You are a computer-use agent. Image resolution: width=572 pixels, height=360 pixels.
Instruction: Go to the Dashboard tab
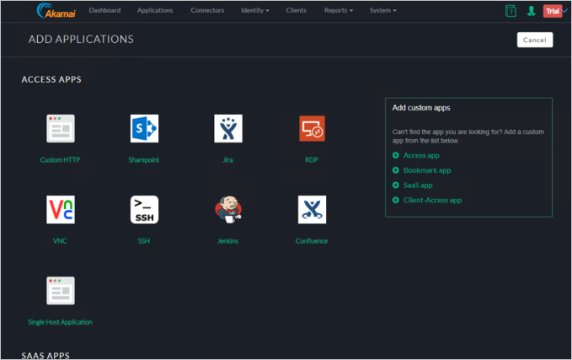pyautogui.click(x=104, y=11)
